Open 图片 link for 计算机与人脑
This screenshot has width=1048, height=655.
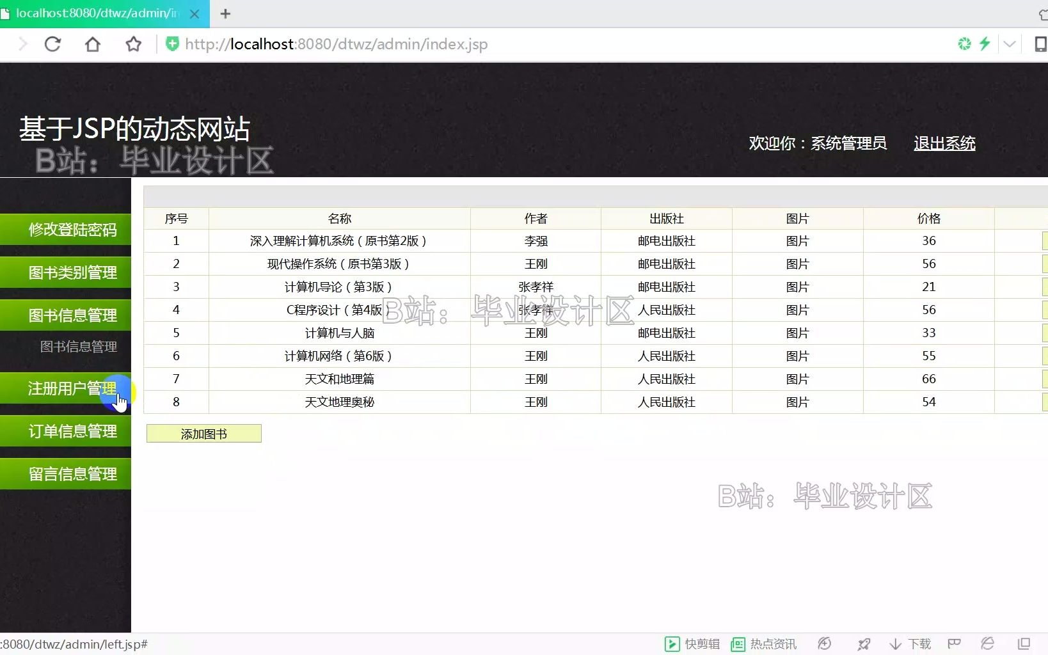(x=797, y=333)
